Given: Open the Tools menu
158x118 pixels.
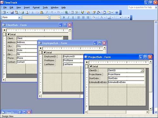Looking at the screenshot, I should pos(45,8).
